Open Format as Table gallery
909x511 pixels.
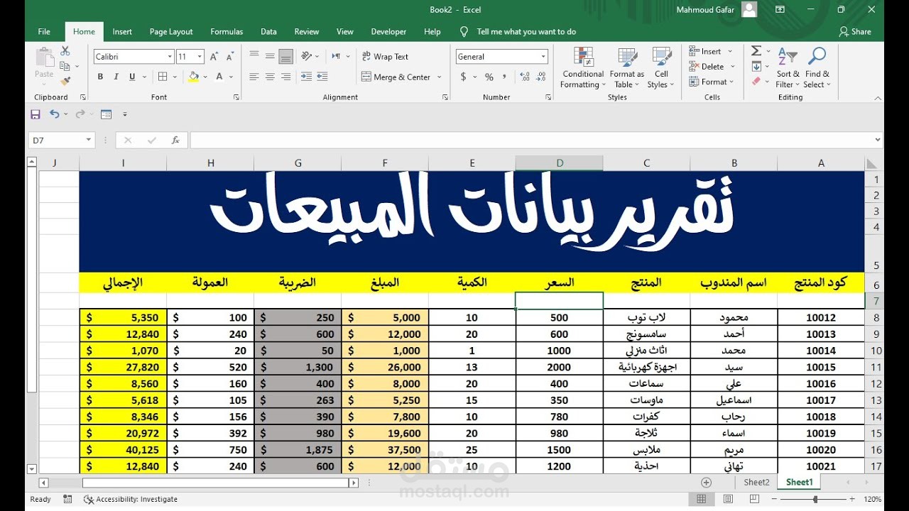click(627, 68)
